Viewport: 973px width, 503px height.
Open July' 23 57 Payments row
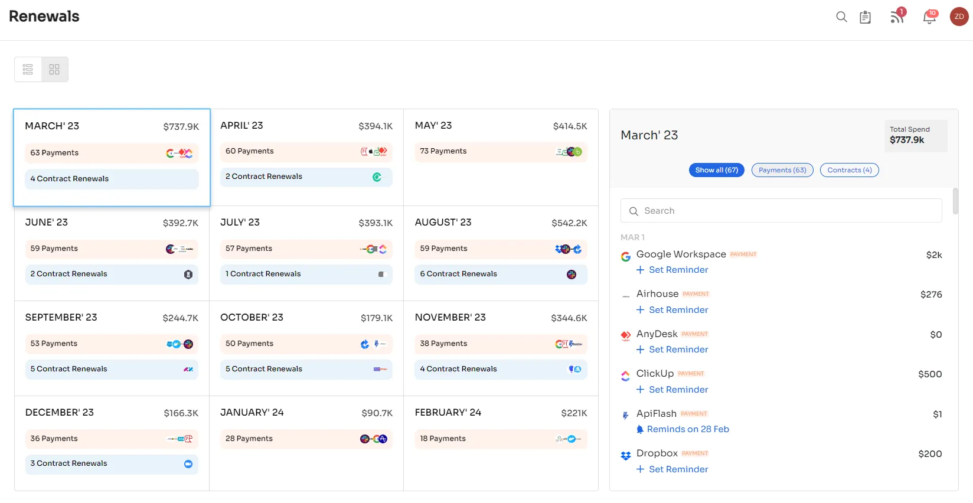[x=306, y=249]
